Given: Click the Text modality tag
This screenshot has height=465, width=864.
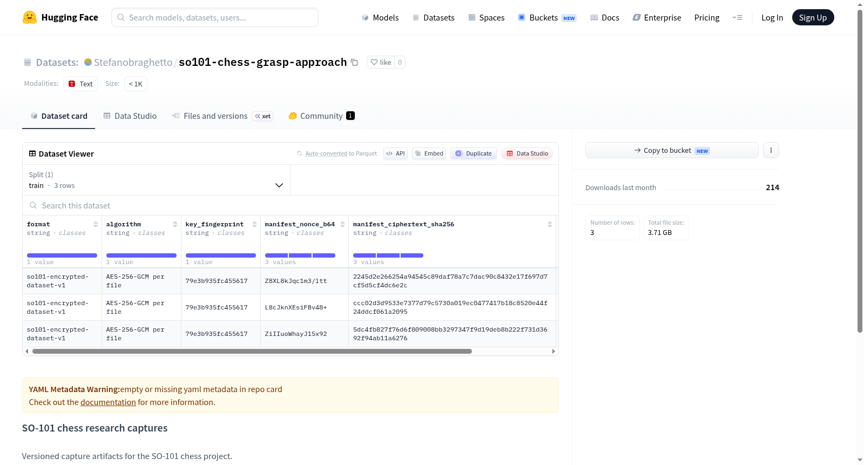Looking at the screenshot, I should point(80,84).
